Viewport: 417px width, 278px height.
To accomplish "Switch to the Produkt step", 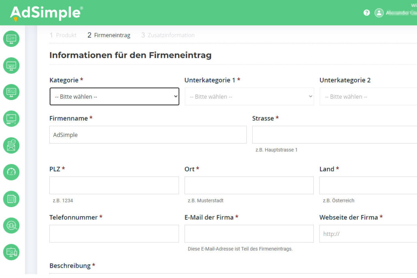I will coord(63,35).
